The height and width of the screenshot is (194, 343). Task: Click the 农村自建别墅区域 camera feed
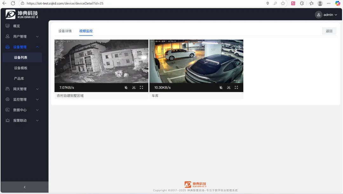tap(101, 61)
